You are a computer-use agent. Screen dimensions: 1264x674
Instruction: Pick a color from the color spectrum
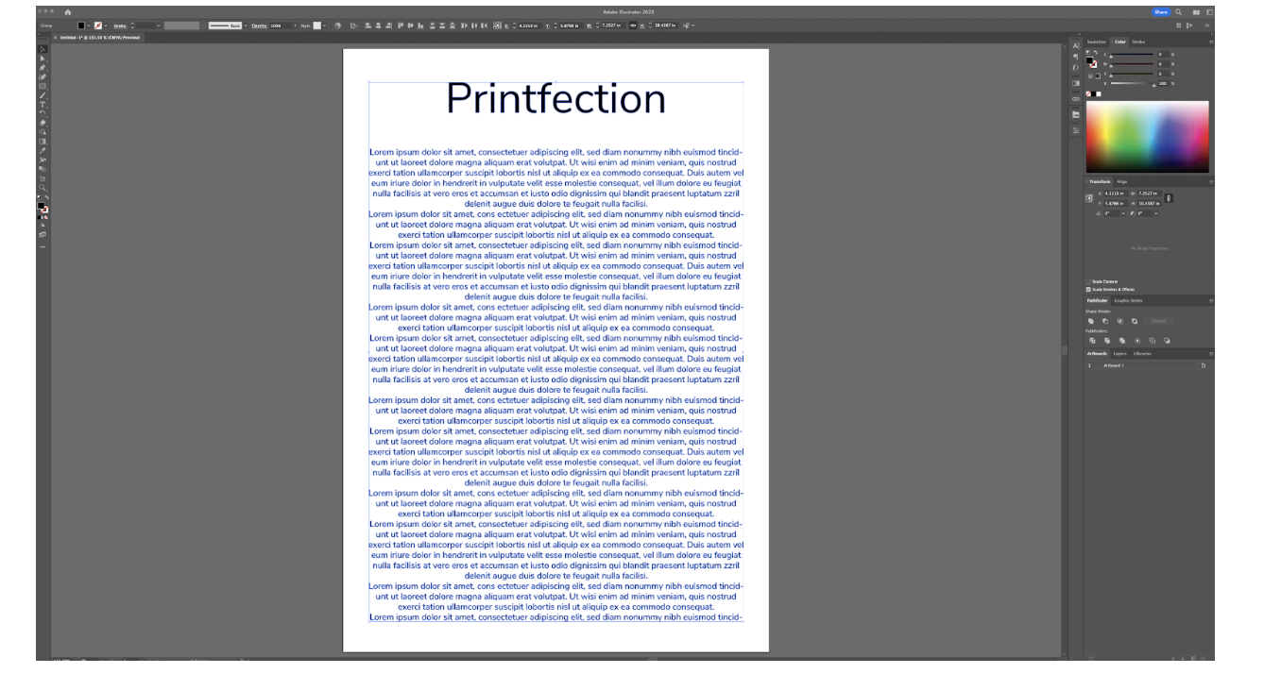1148,137
